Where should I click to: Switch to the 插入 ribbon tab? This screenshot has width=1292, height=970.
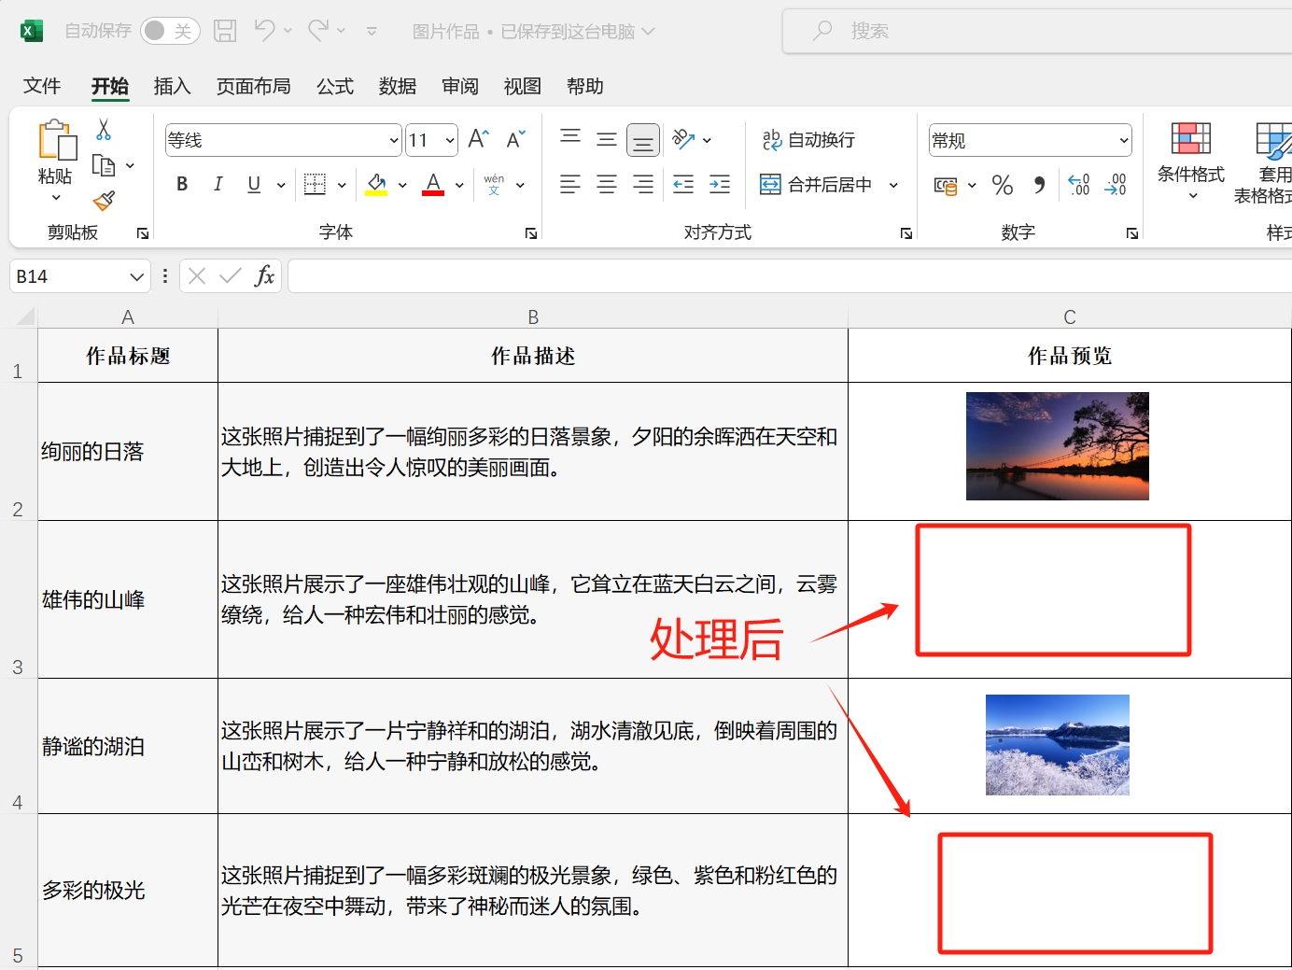[x=171, y=86]
